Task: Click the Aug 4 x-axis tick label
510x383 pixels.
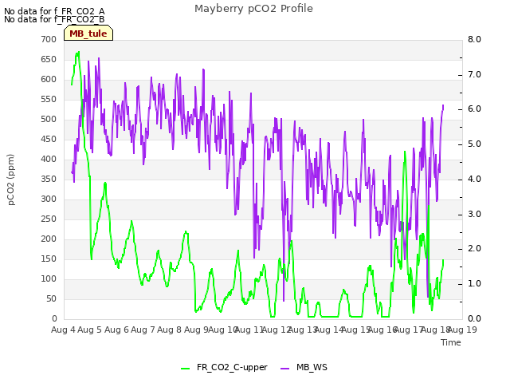Action: click(x=63, y=330)
